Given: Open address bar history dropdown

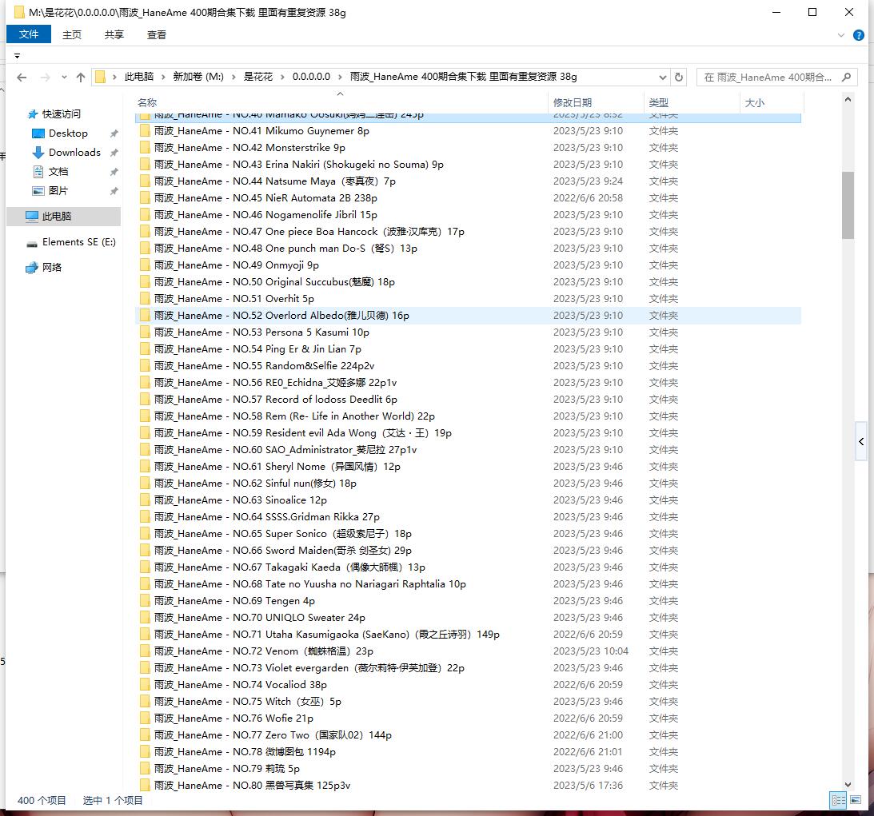Looking at the screenshot, I should click(x=662, y=78).
